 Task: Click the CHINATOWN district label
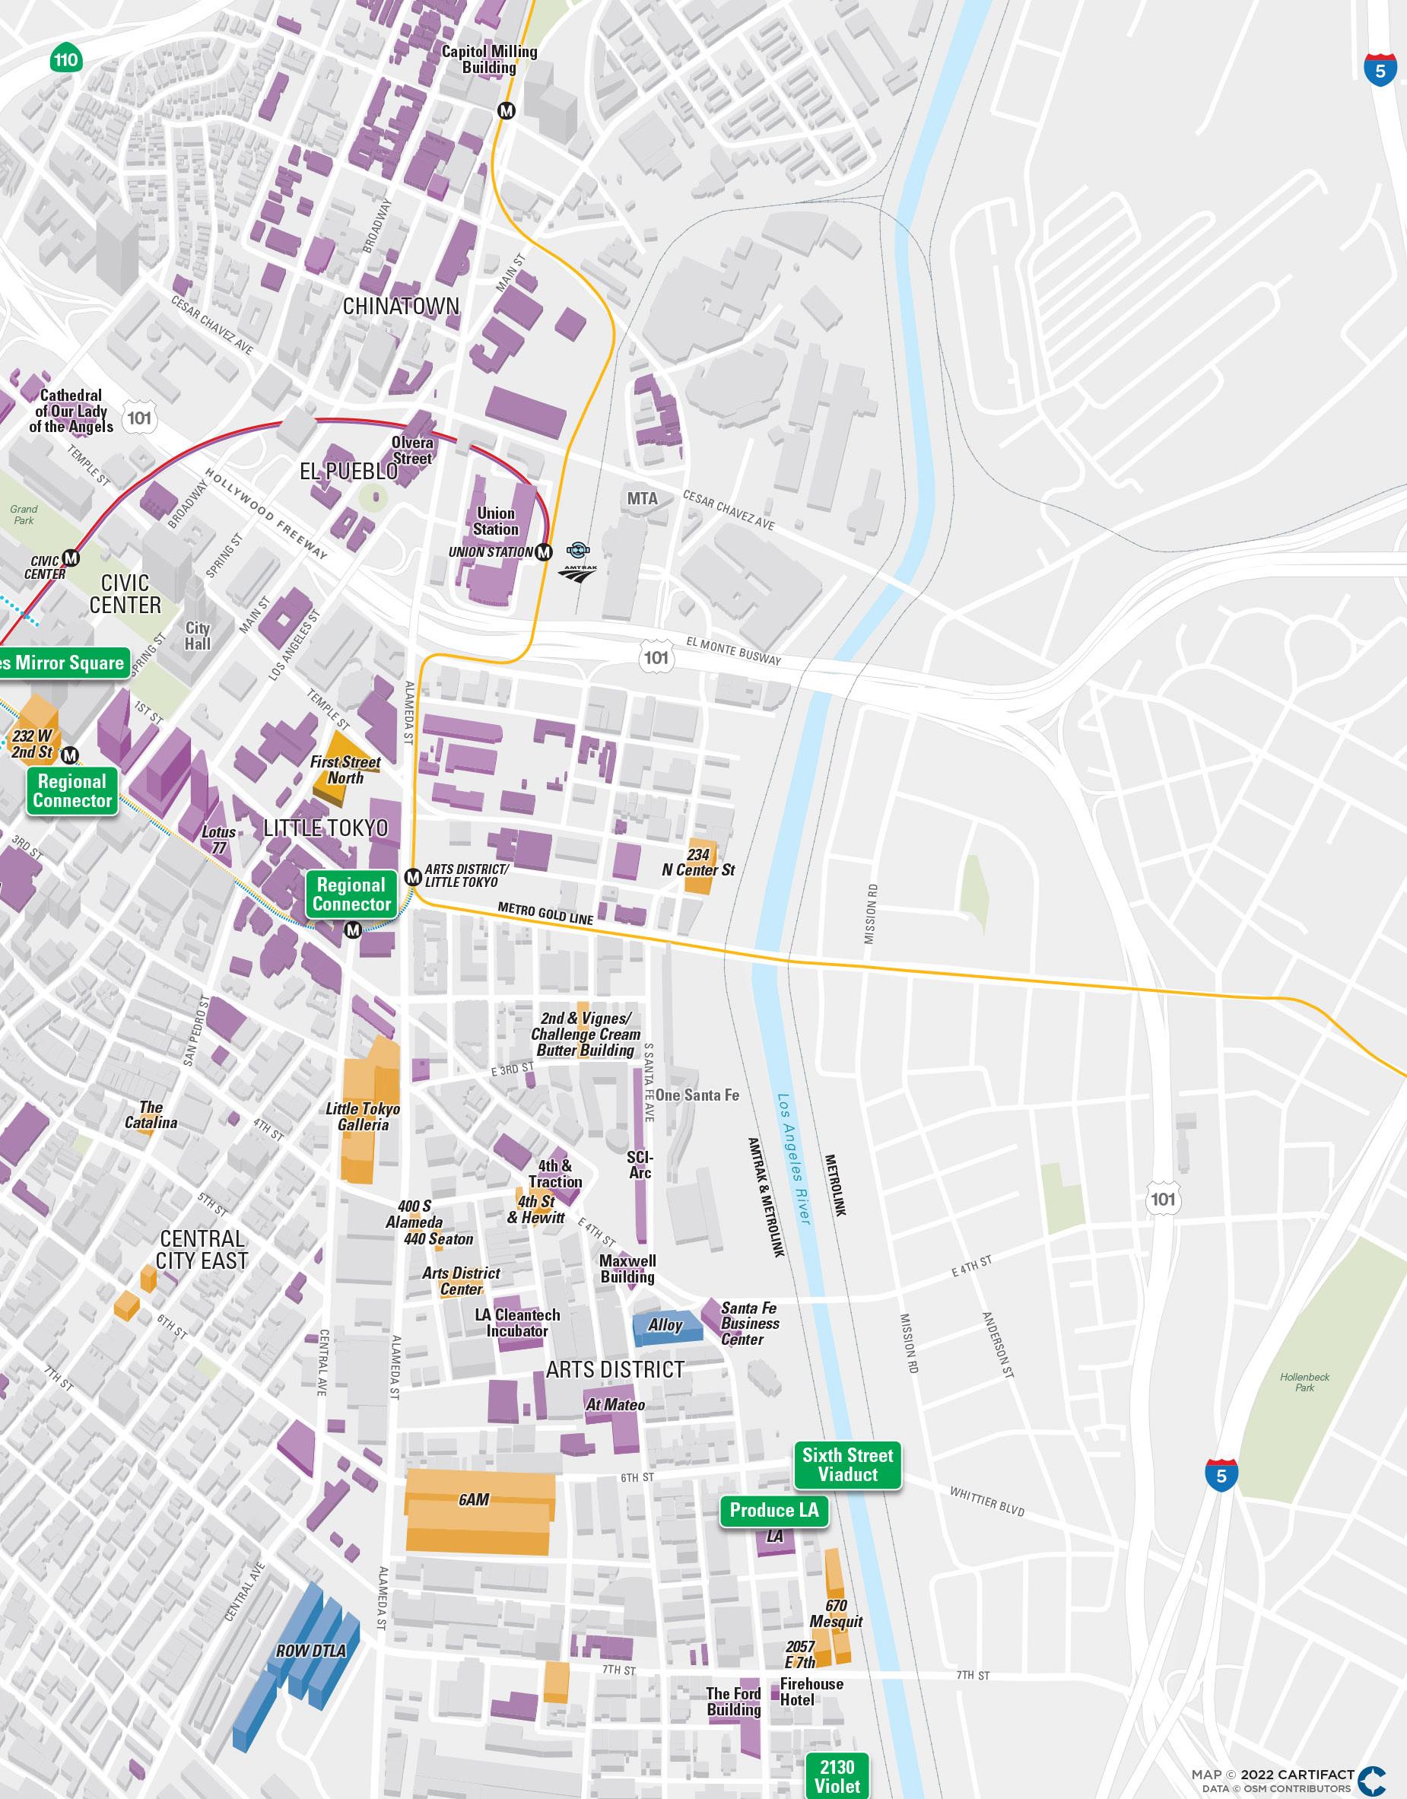click(x=401, y=306)
